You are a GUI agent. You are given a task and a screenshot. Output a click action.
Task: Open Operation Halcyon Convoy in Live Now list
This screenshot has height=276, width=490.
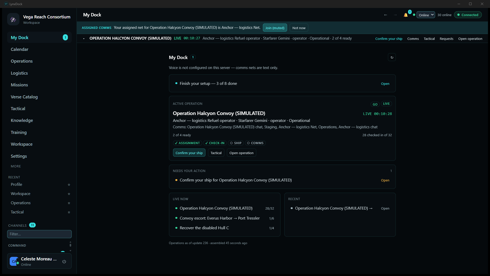point(225,208)
